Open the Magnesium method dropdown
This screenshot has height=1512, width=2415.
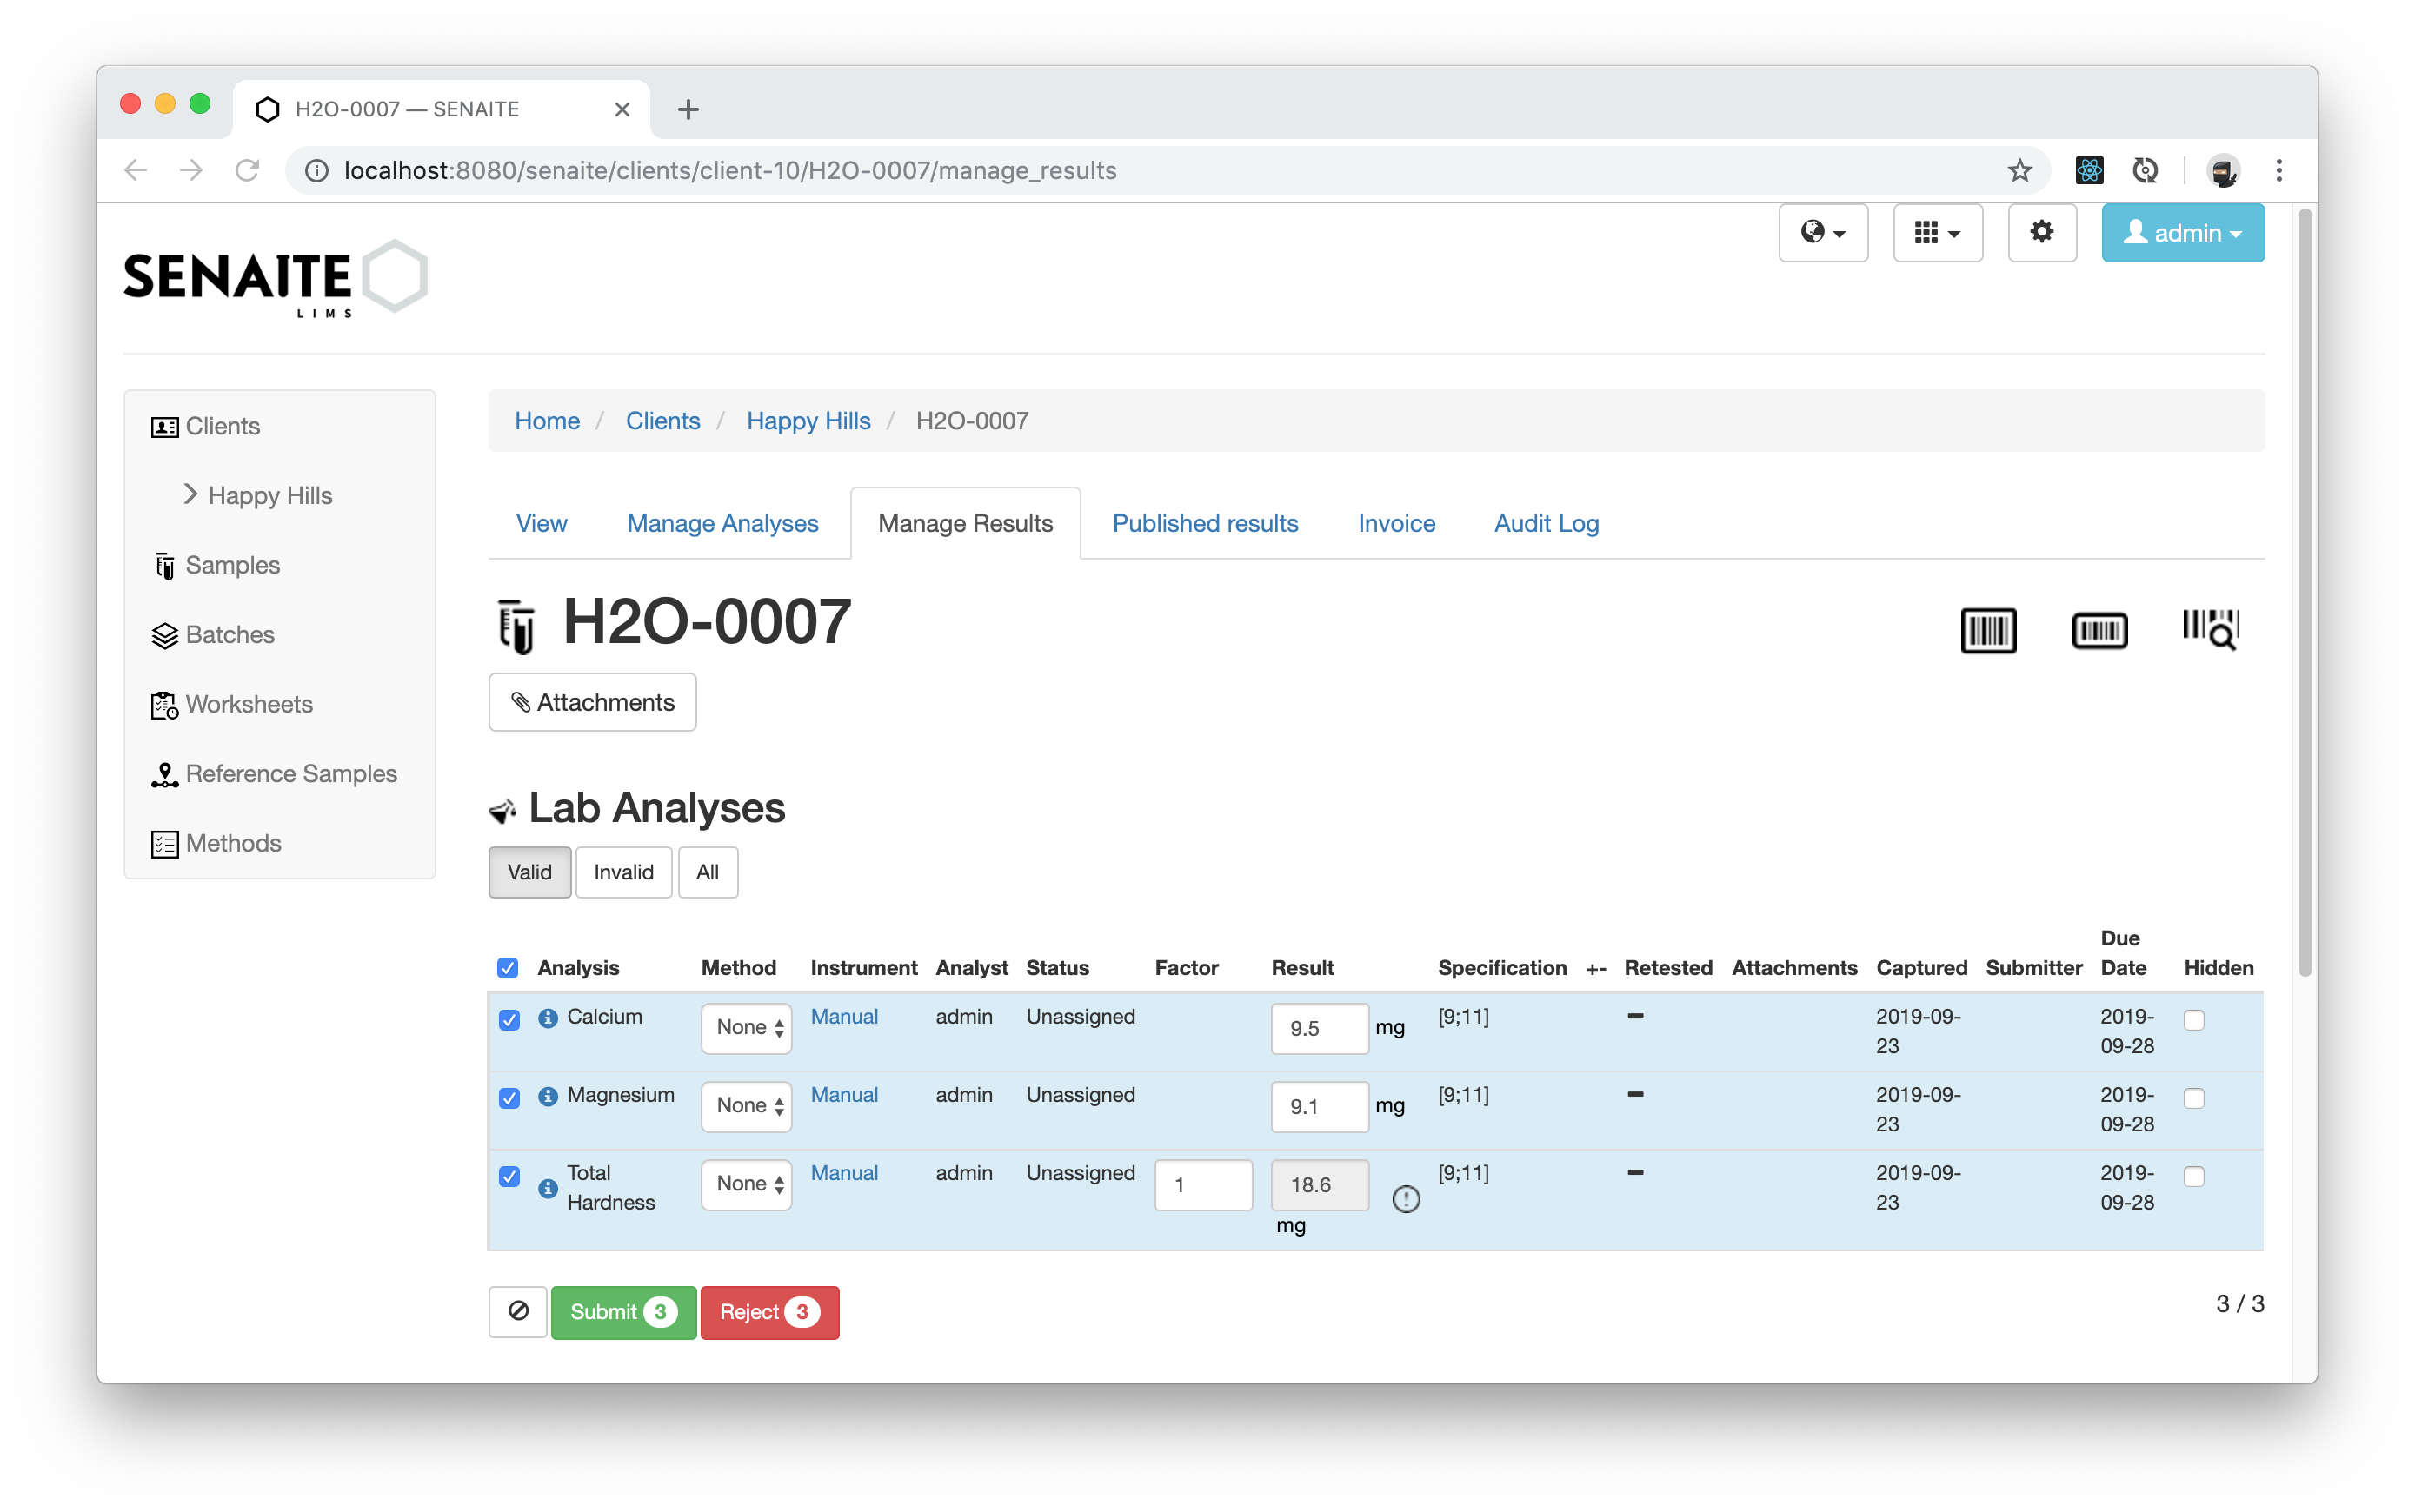coord(746,1106)
